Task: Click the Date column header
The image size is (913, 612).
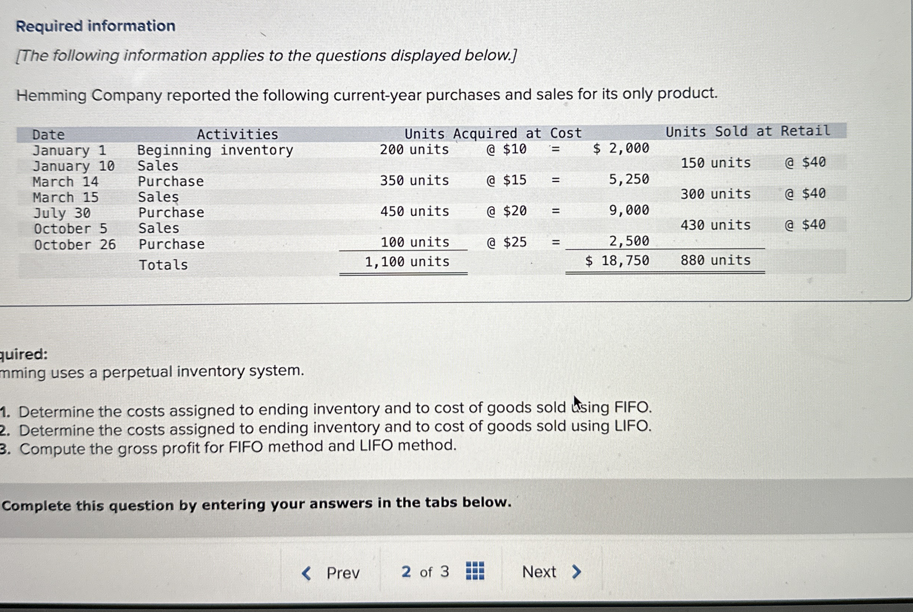Action: click(49, 135)
